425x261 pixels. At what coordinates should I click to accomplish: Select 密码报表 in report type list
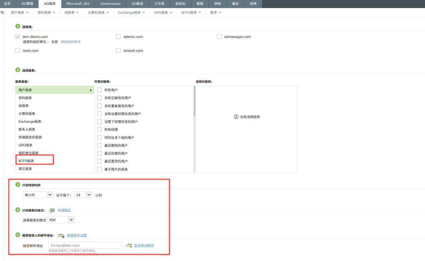click(x=55, y=98)
